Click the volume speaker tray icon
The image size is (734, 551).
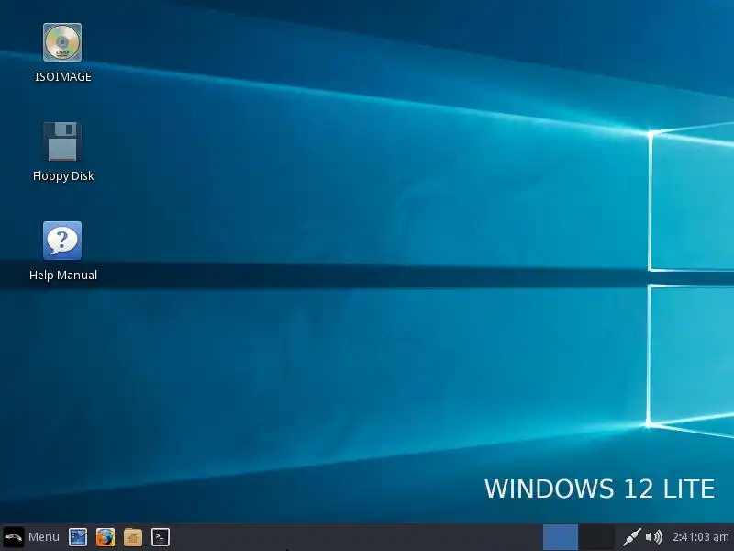pos(653,537)
